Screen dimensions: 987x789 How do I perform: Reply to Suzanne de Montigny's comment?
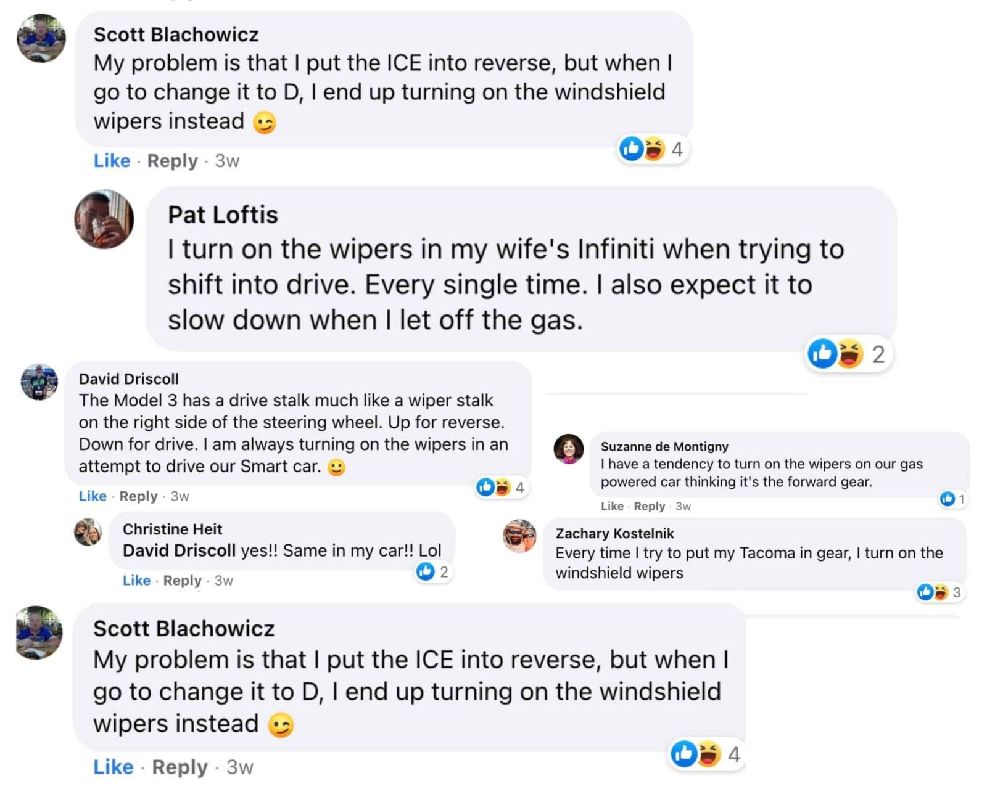coord(649,506)
